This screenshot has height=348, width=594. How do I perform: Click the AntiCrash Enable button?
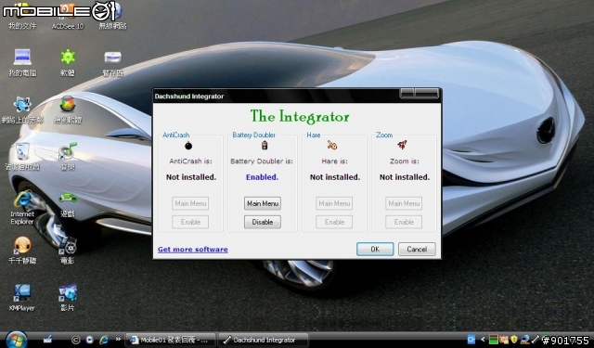click(x=190, y=222)
